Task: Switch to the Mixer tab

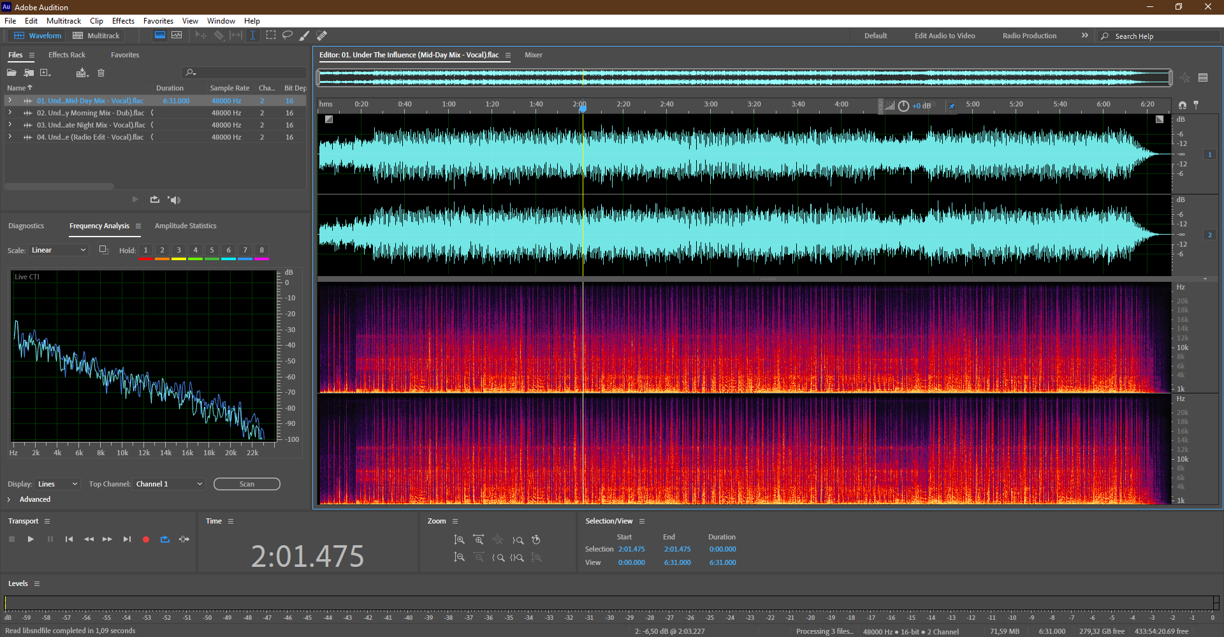Action: coord(534,55)
